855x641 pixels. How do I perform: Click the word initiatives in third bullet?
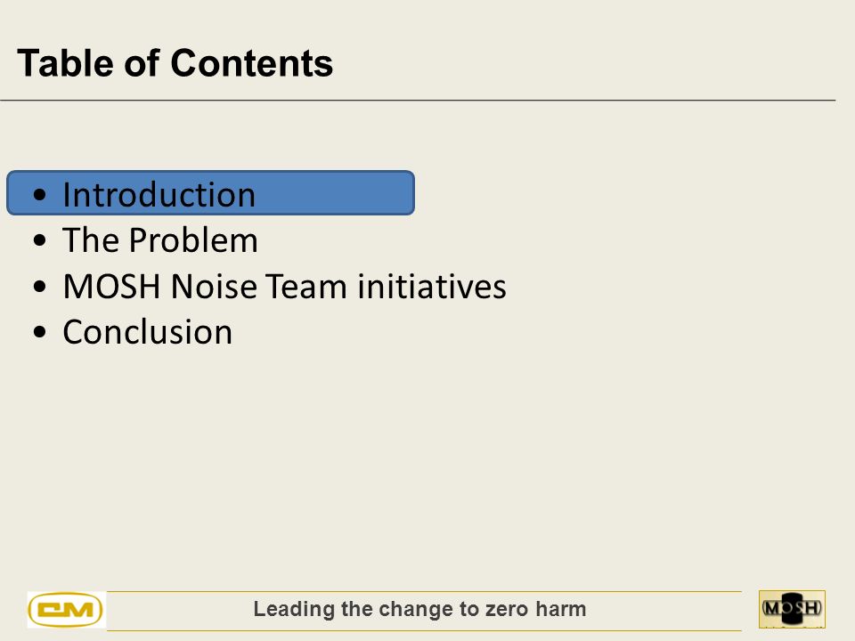[x=432, y=286]
